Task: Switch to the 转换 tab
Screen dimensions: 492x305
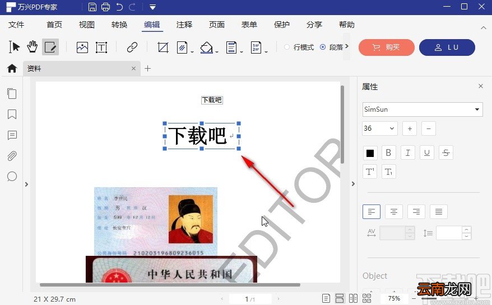Action: [x=119, y=25]
